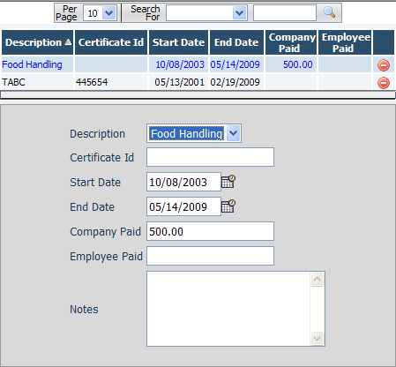Click into the search text box
The width and height of the screenshot is (396, 367).
click(x=285, y=13)
